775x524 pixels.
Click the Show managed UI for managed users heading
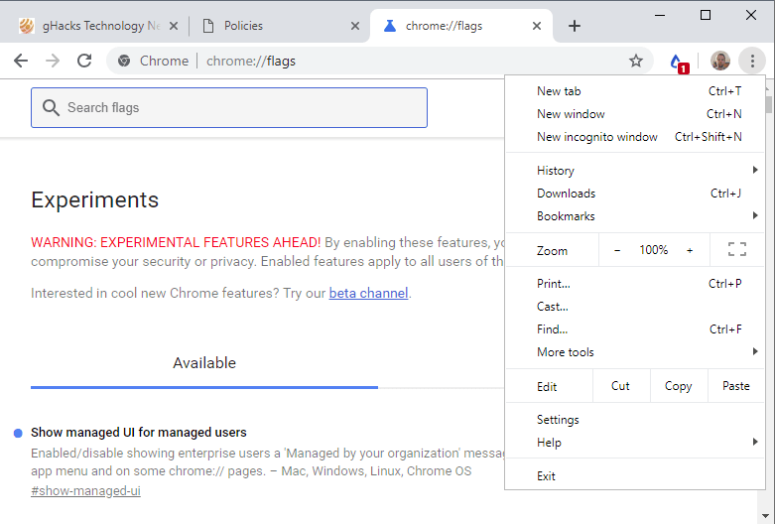pyautogui.click(x=138, y=433)
